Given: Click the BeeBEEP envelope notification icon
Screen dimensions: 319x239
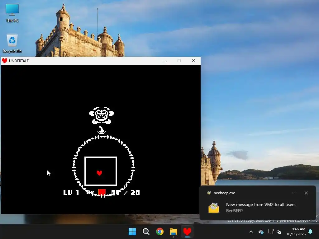Looking at the screenshot, I should pyautogui.click(x=214, y=208).
